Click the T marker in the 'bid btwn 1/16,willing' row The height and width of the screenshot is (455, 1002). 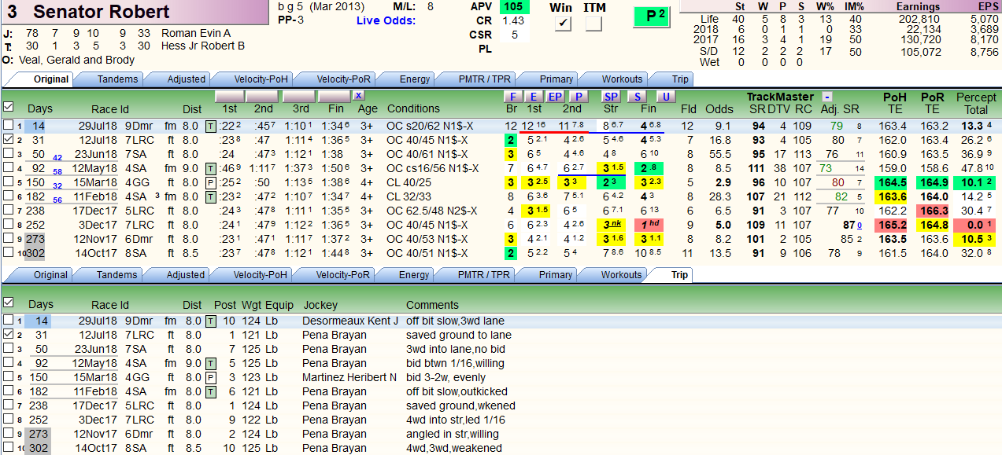(x=210, y=364)
